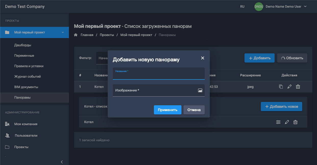Delete the Котел panorama via trash icon

(x=298, y=87)
